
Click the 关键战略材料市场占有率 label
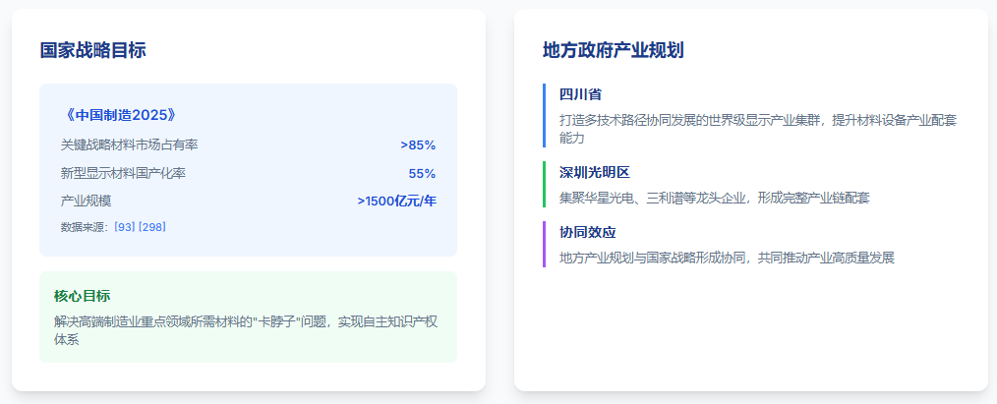(x=130, y=144)
